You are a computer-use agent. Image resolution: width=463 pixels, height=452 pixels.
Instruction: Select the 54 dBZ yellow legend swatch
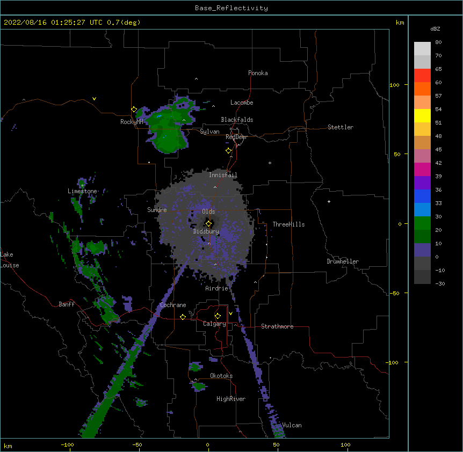coord(422,115)
